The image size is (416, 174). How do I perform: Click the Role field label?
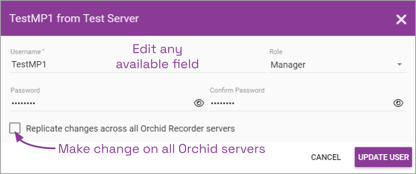[x=276, y=52]
